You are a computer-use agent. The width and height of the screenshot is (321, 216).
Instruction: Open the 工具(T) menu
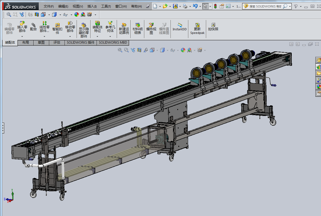106,6
